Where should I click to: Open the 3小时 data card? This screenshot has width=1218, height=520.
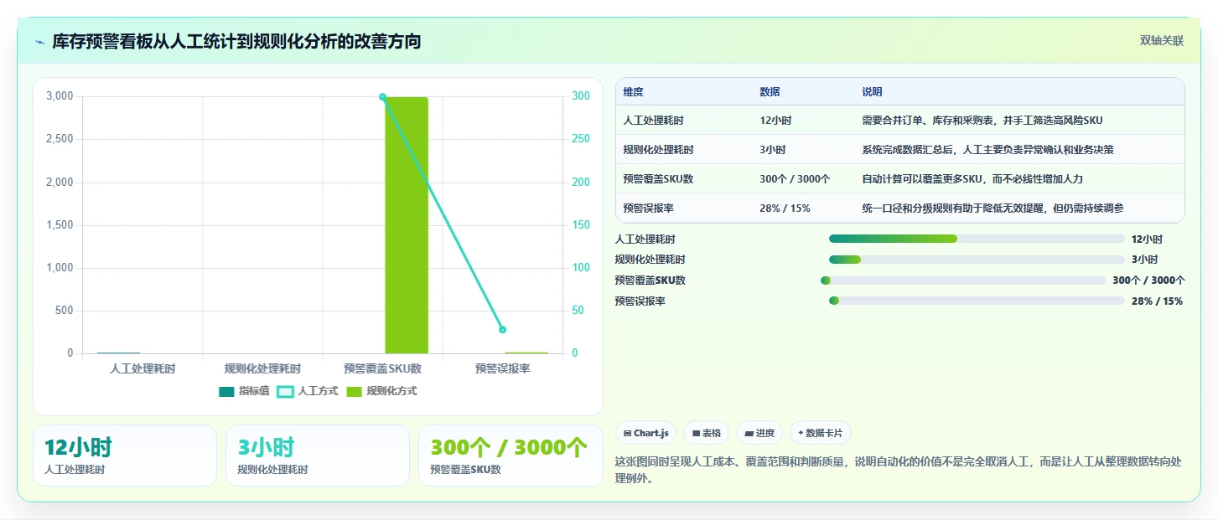click(x=318, y=456)
